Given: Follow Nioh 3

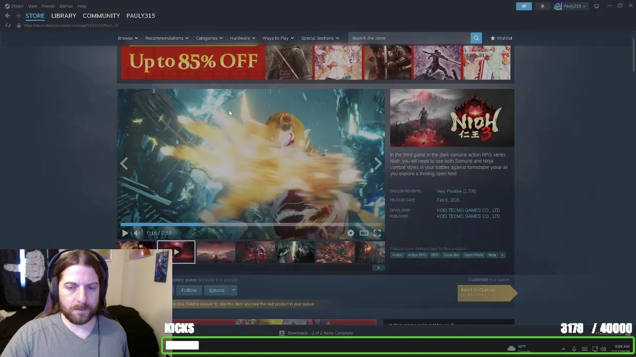Looking at the screenshot, I should tap(189, 290).
